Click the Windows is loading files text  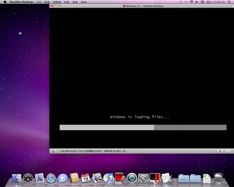[139, 117]
